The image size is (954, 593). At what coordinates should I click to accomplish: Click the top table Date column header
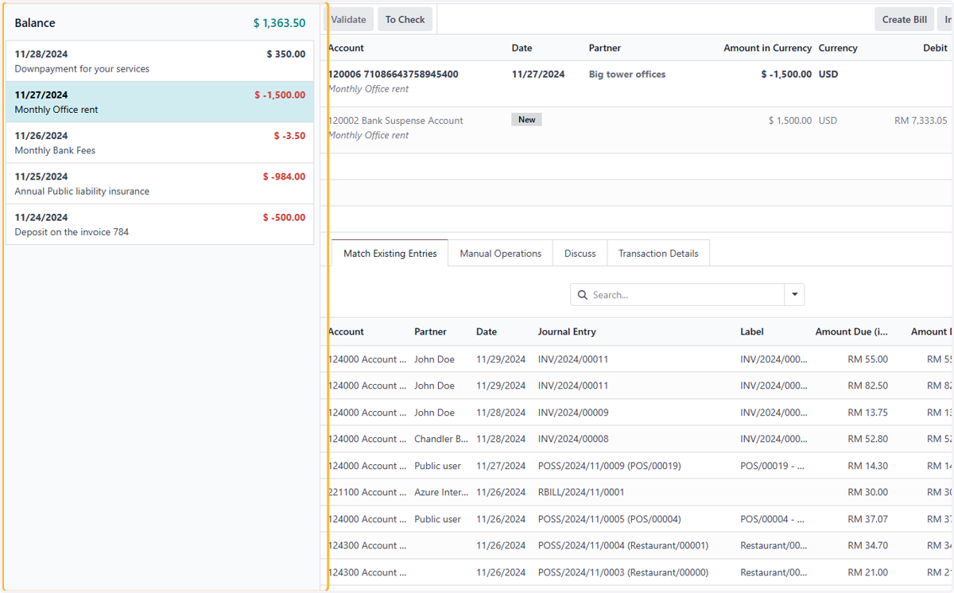pos(522,48)
